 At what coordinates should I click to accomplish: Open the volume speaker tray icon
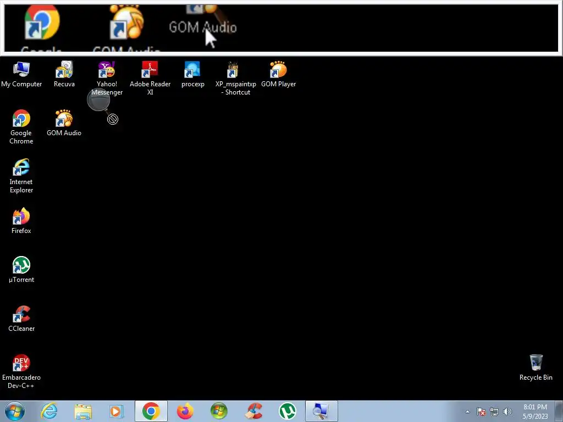(x=507, y=412)
